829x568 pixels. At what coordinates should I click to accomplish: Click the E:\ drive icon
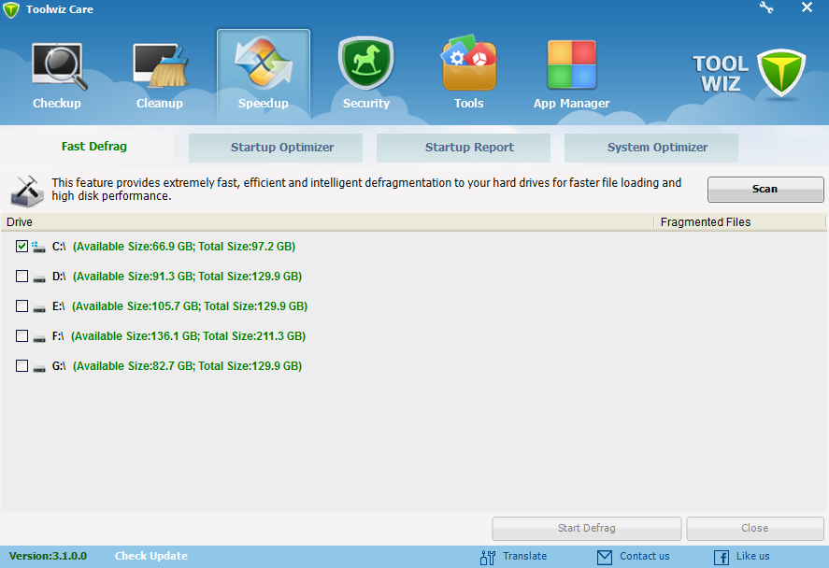click(39, 307)
